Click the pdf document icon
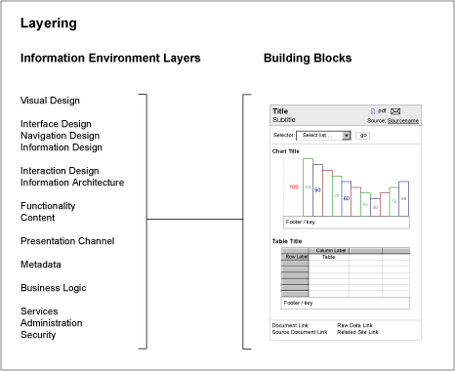The height and width of the screenshot is (371, 455). tap(373, 111)
